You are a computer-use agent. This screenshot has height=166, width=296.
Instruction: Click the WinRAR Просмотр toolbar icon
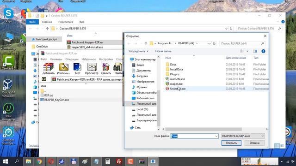(x=92, y=69)
